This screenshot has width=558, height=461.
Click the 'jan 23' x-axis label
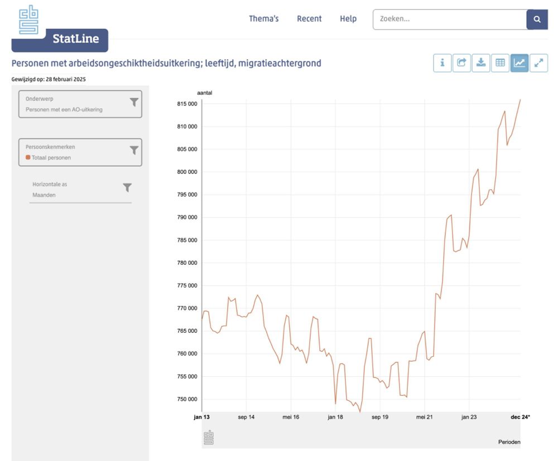[469, 417]
